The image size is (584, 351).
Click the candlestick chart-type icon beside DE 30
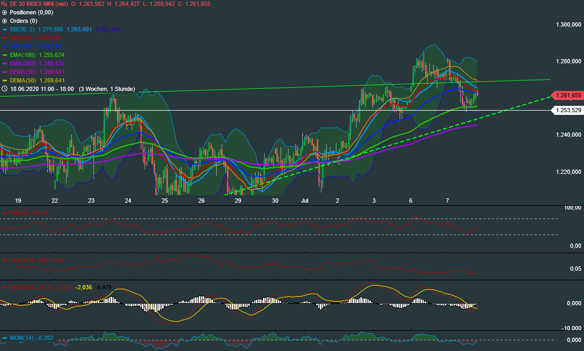[4, 4]
